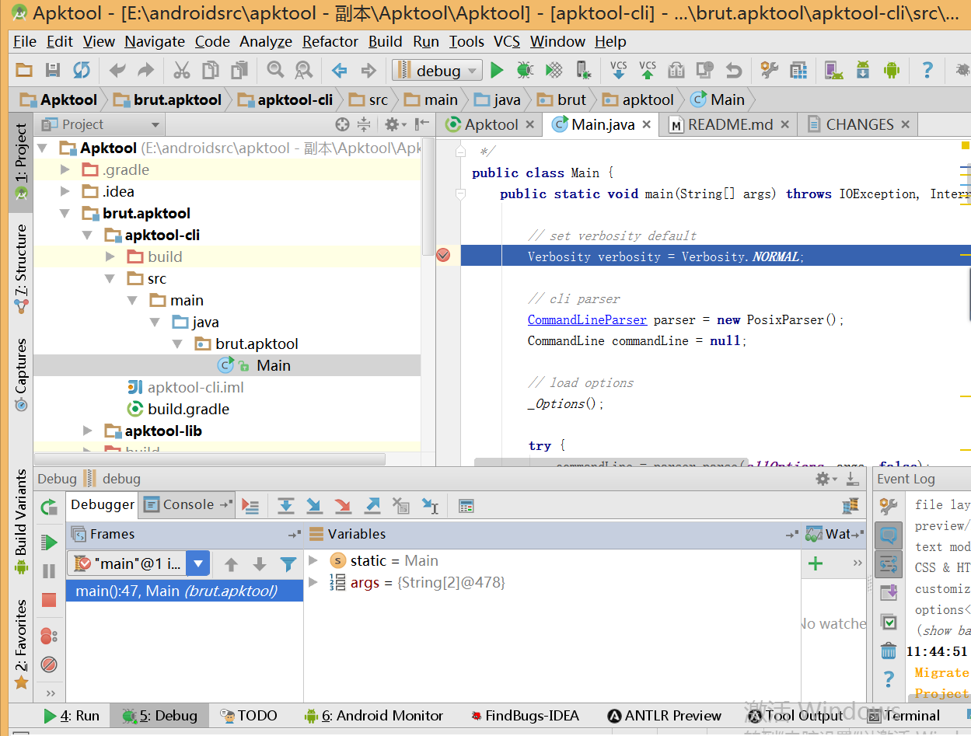Expand the static variable node

(x=313, y=560)
